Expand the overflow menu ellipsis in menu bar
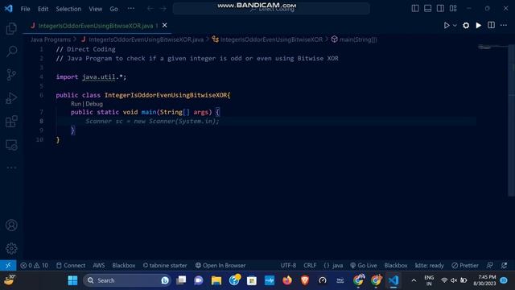 pyautogui.click(x=130, y=9)
